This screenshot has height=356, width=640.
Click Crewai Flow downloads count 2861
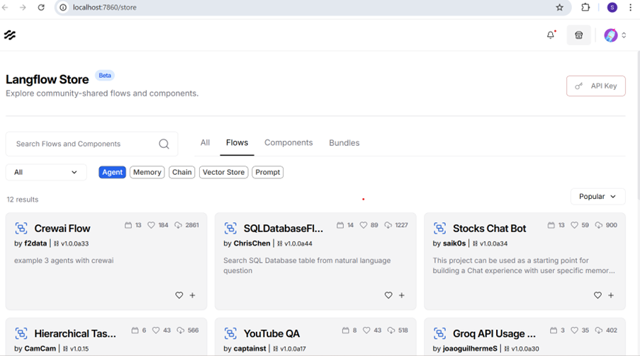pyautogui.click(x=192, y=225)
